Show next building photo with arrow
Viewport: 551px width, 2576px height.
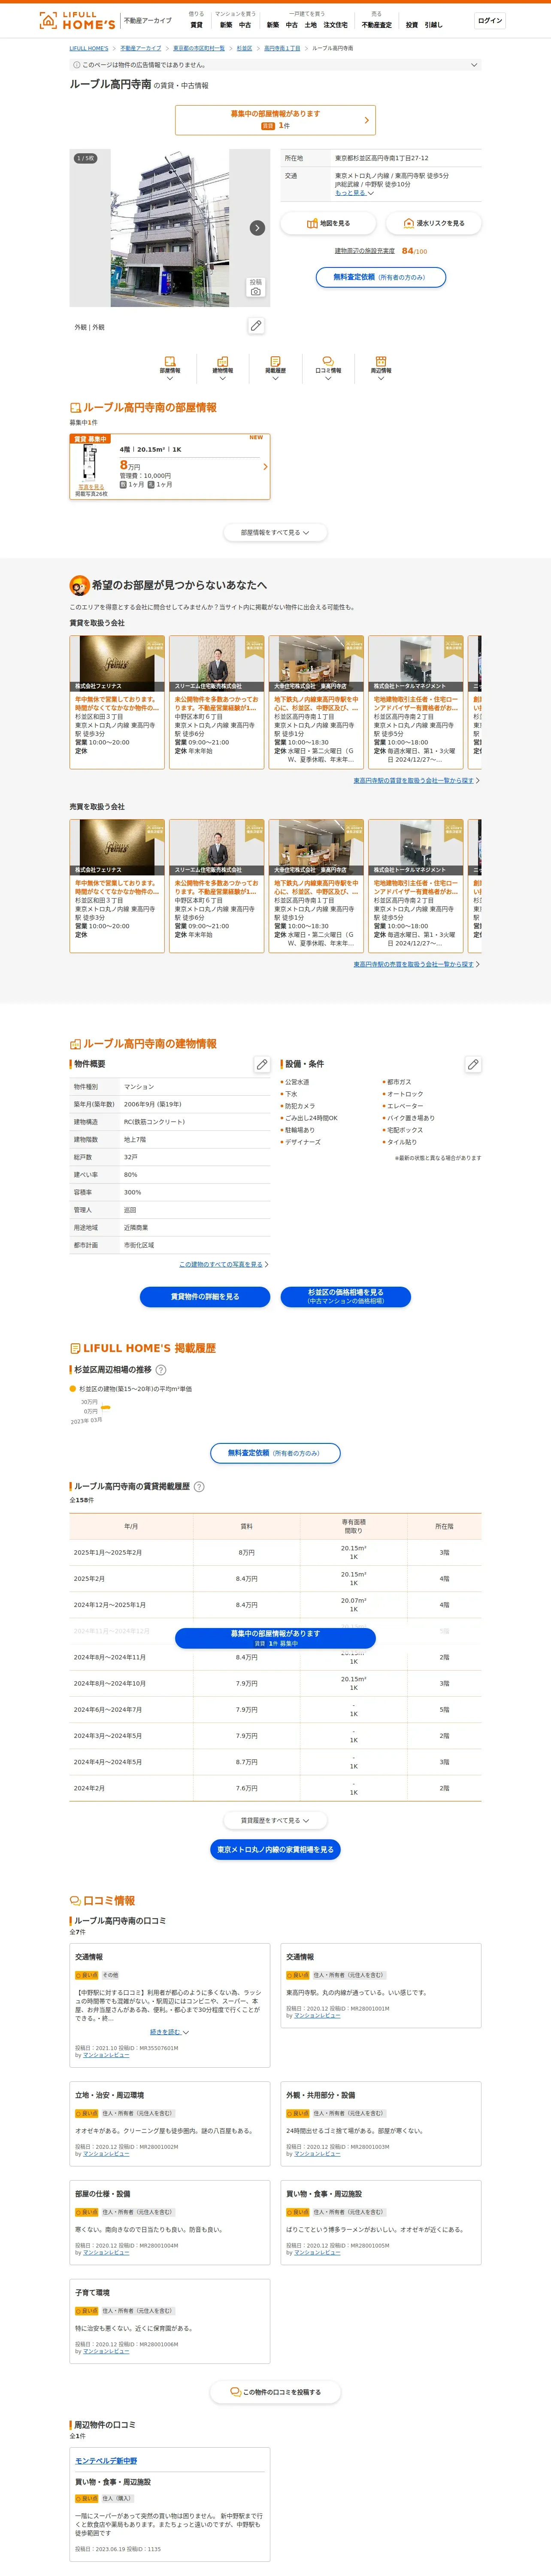coord(257,228)
